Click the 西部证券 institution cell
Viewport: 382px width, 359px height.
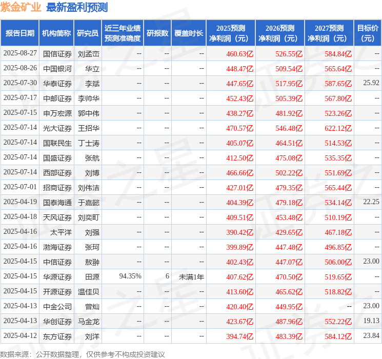coord(57,173)
